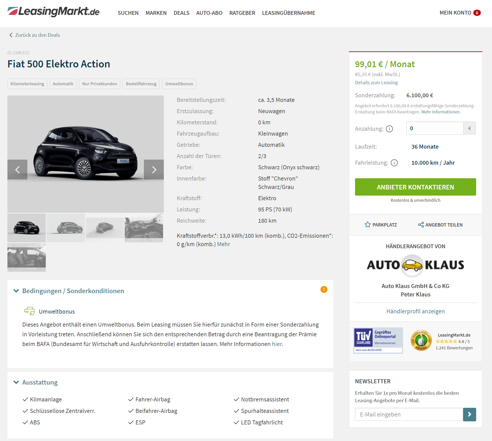Open the SUCHEN menu
Screen dimensions: 492x441
pos(128,13)
